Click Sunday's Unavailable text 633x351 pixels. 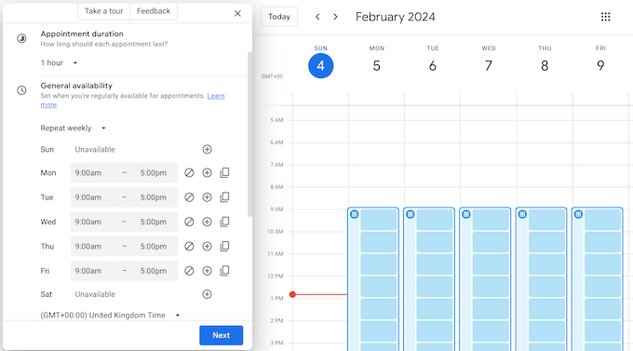(x=95, y=150)
